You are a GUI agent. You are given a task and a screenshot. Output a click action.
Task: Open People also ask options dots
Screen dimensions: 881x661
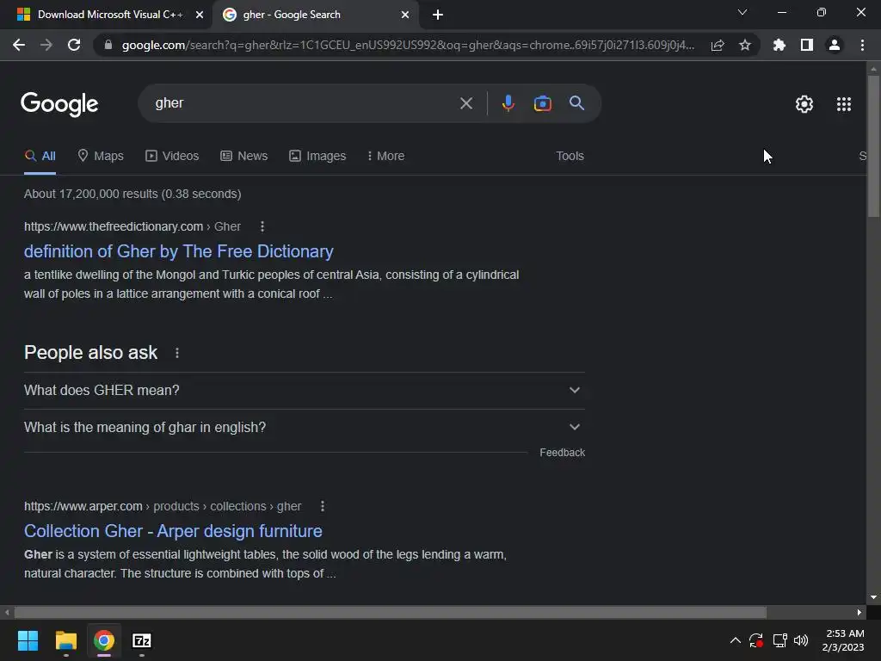coord(177,353)
